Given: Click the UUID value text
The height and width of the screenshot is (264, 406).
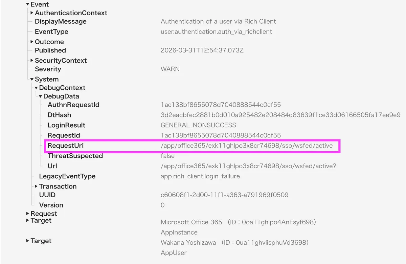Looking at the screenshot, I should point(224,195).
